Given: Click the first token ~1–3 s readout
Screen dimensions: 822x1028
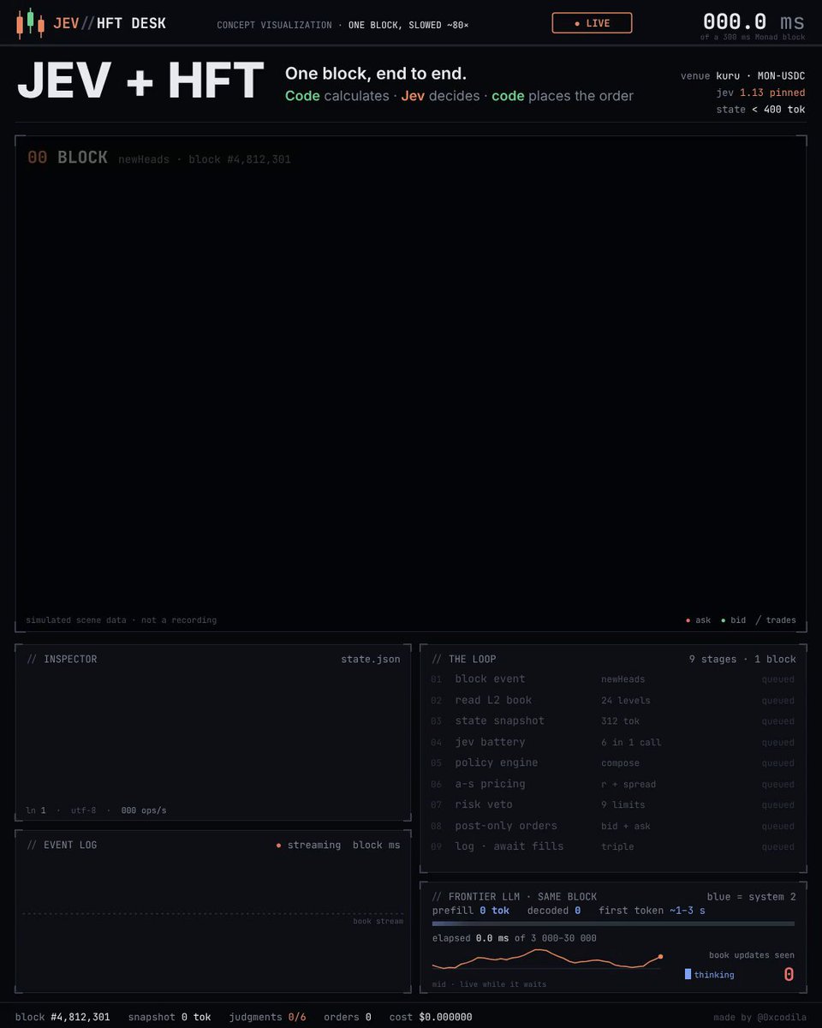Looking at the screenshot, I should [x=652, y=910].
